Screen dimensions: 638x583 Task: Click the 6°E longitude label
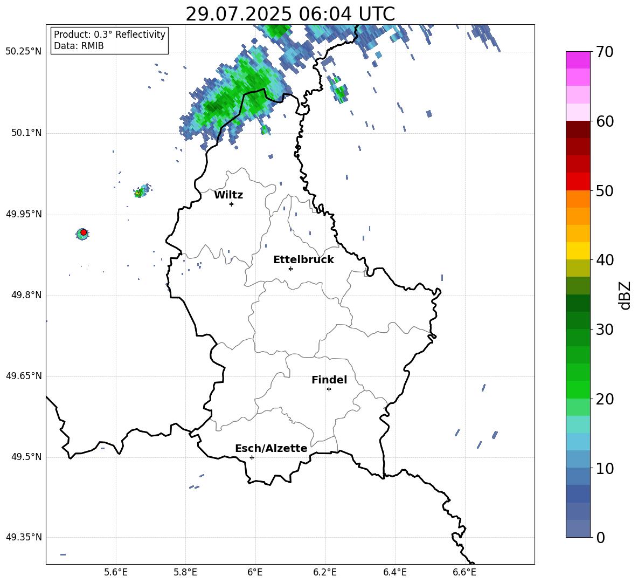[255, 572]
